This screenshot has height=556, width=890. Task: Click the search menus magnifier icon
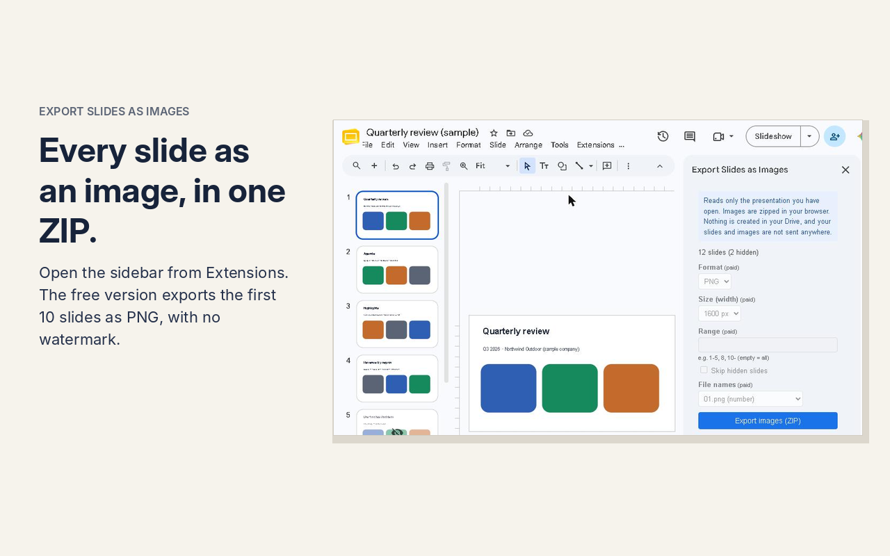[357, 165]
